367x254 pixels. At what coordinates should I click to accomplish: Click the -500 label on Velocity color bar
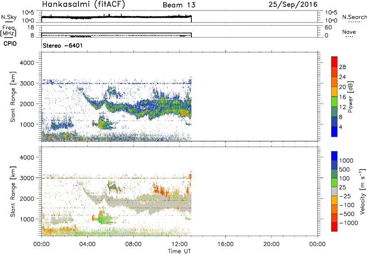[347, 214]
